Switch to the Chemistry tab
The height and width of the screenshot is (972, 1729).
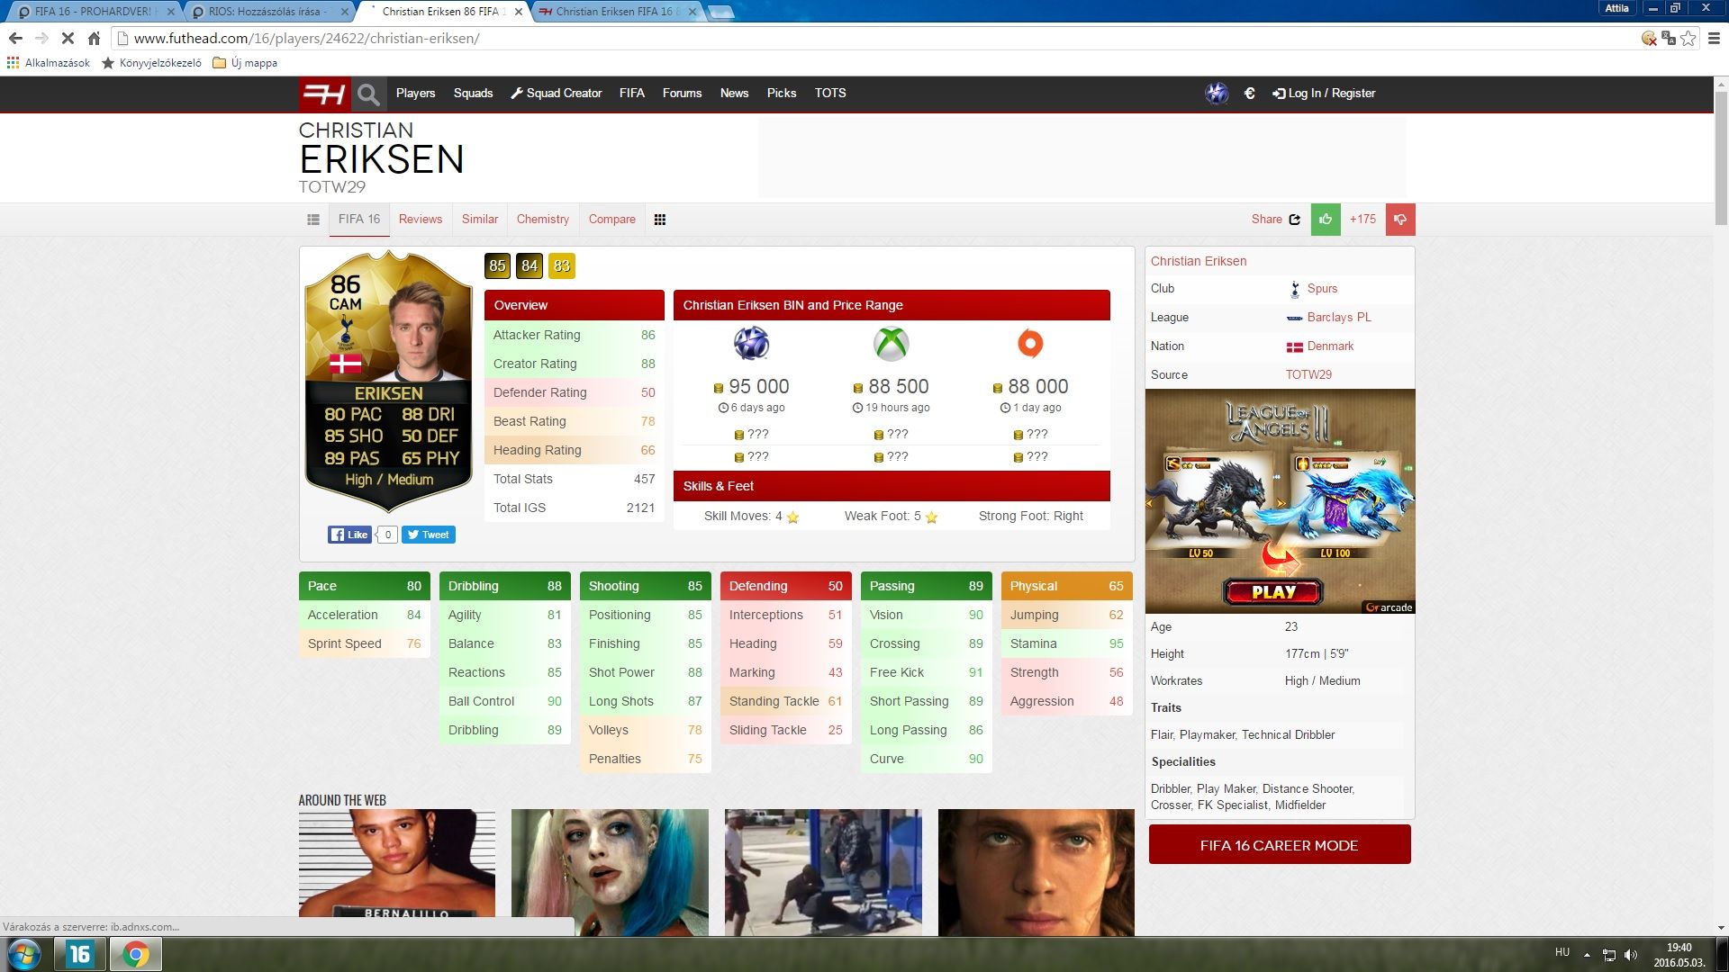point(542,220)
